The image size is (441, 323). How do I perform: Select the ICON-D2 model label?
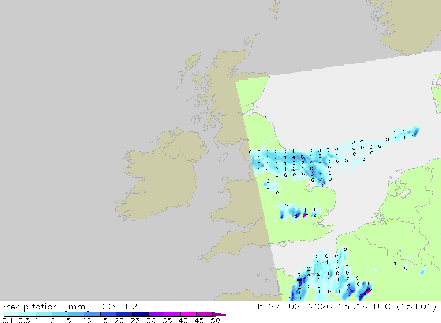(x=116, y=306)
